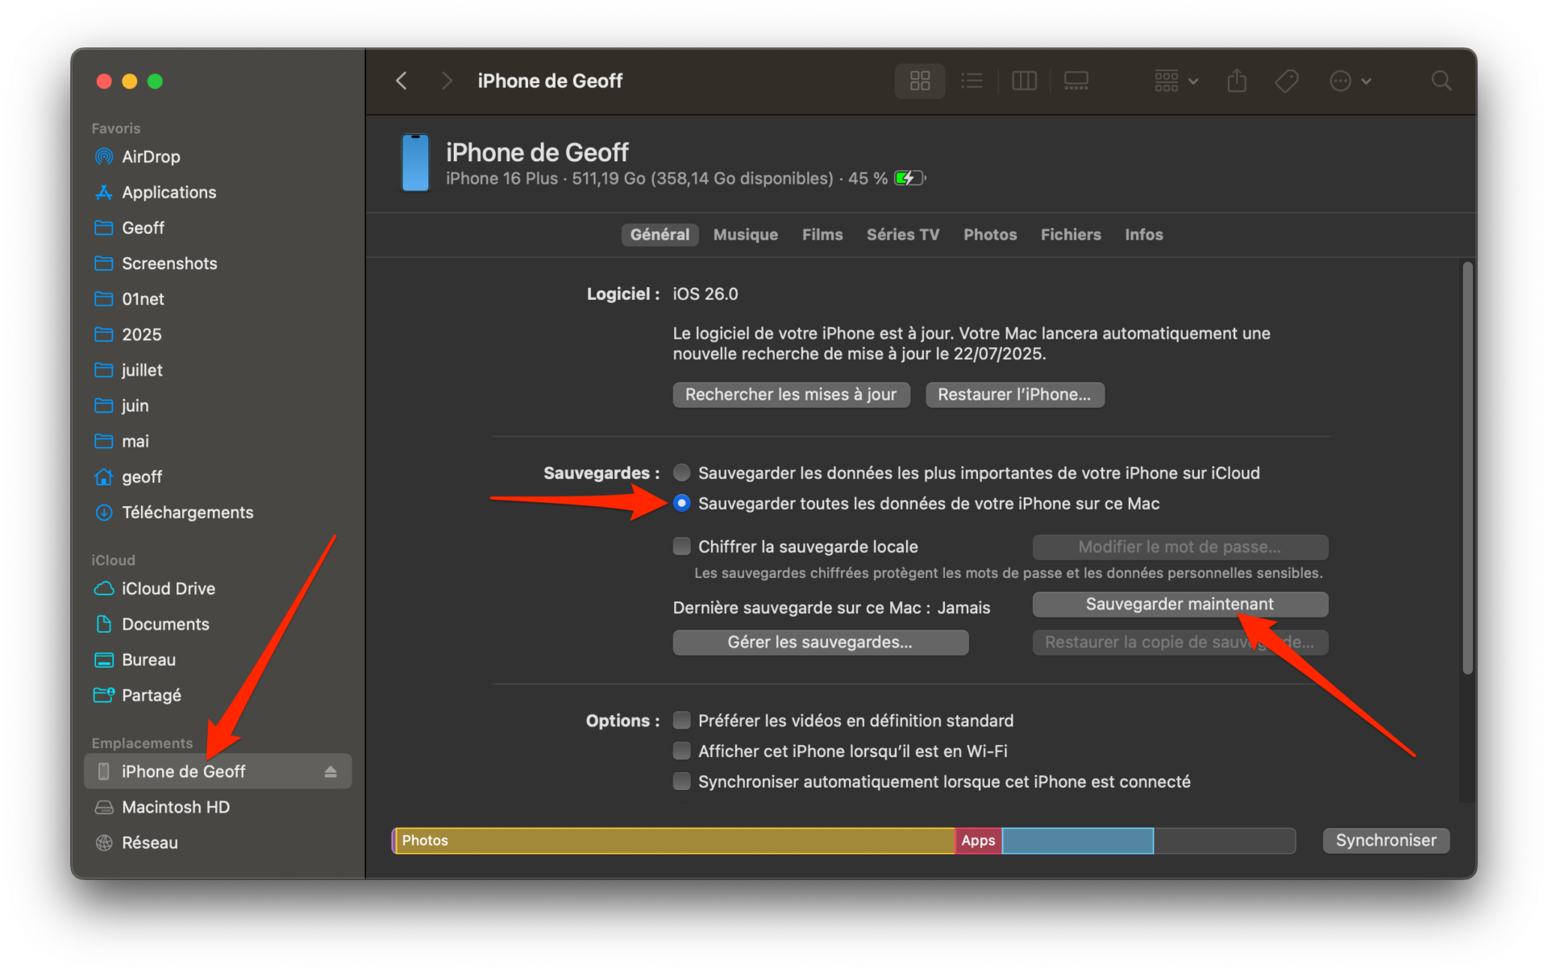Image resolution: width=1548 pixels, height=973 pixels.
Task: Click the blue storage bar segment
Action: (1078, 840)
